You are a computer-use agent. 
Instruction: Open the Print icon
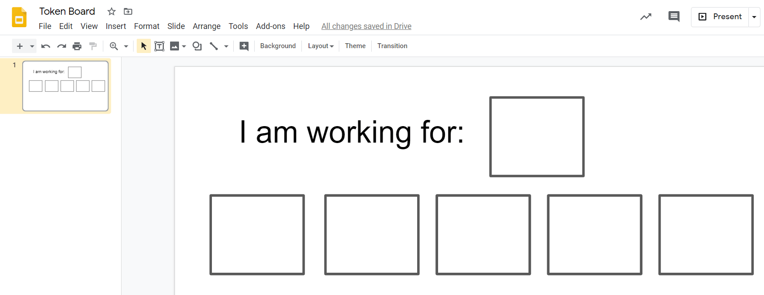77,46
